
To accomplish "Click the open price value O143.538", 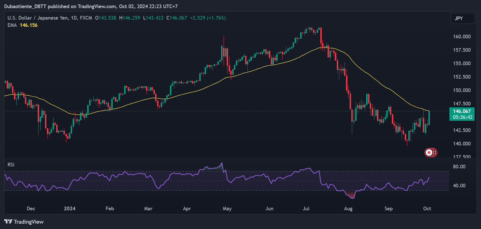I will click(106, 18).
